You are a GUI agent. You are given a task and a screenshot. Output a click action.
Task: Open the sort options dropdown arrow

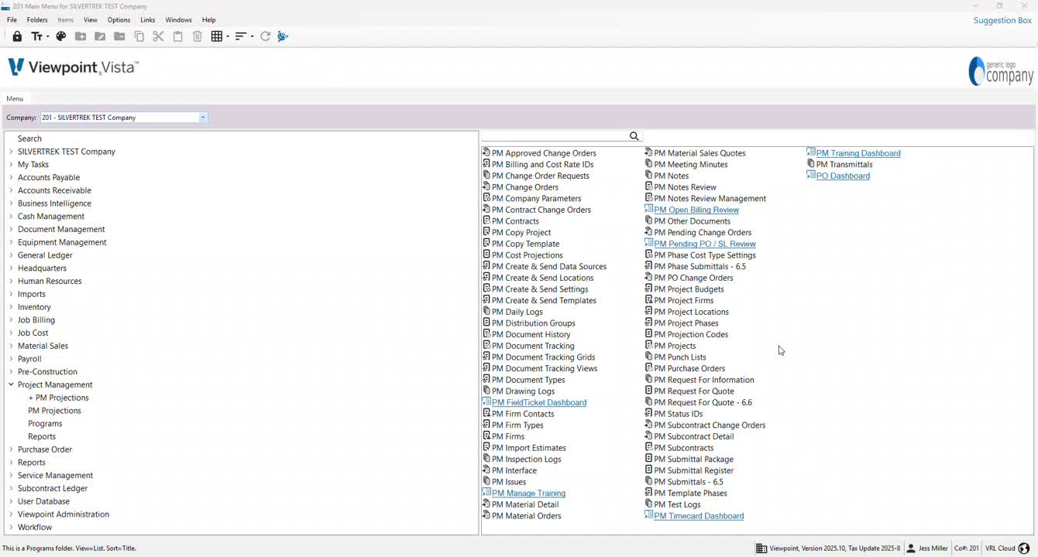coord(251,36)
